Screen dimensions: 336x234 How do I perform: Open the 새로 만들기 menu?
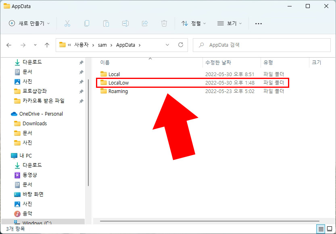(29, 23)
